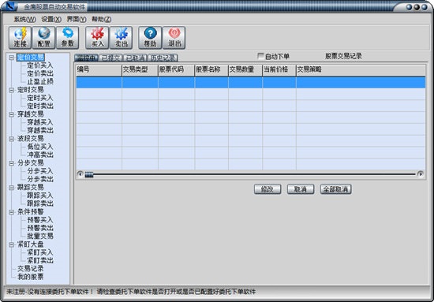This screenshot has height=302, width=434.
Task: Select 定时买入 in the tree
Action: (40, 98)
